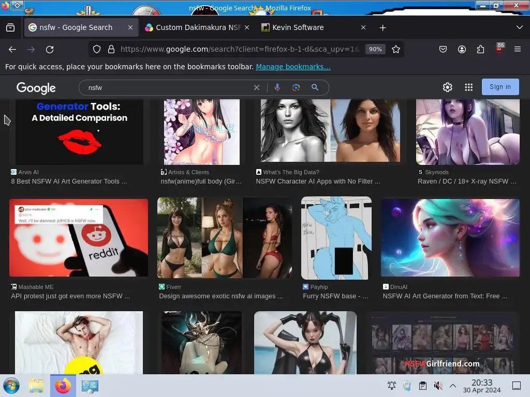Click the Generator Tools Detailed Comparison thumbnail
The image size is (530, 397).
tap(79, 132)
